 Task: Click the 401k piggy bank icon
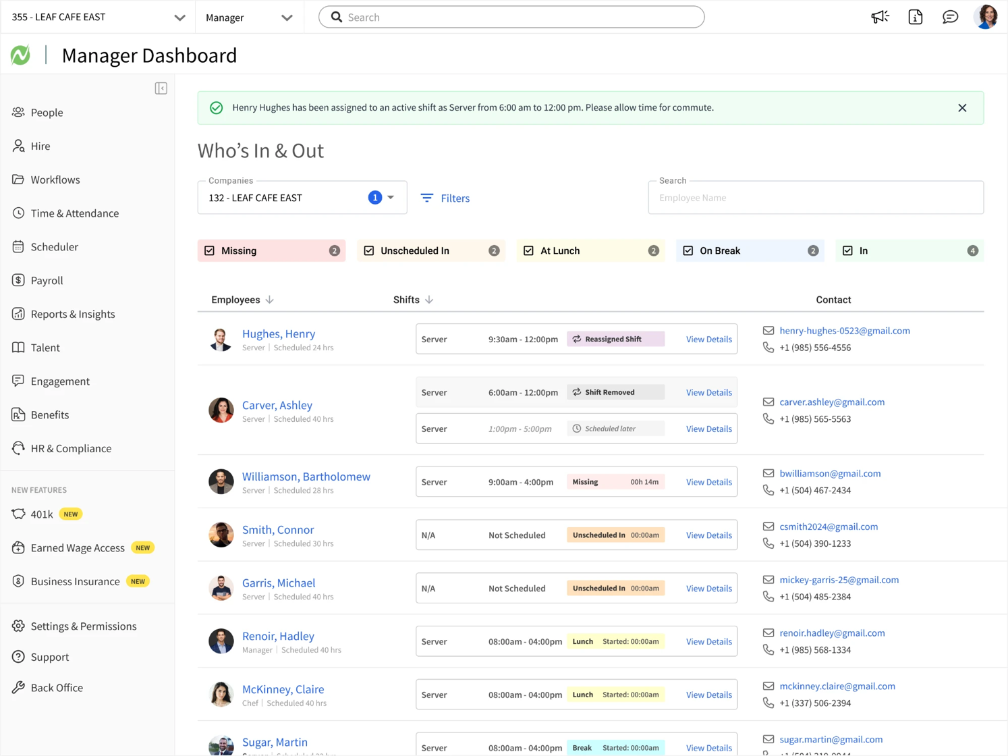18,514
